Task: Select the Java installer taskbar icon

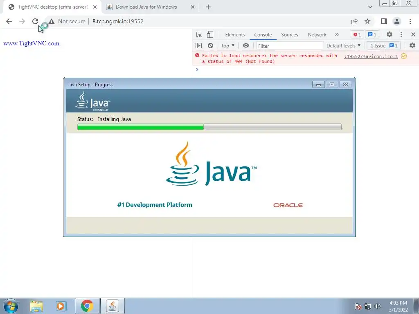Action: click(113, 306)
